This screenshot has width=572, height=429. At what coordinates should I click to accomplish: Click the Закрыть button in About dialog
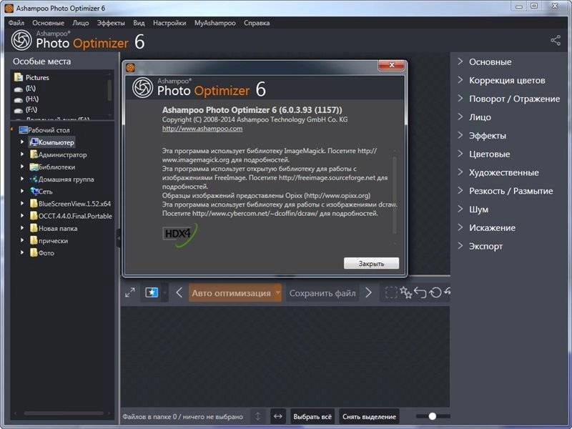point(371,263)
